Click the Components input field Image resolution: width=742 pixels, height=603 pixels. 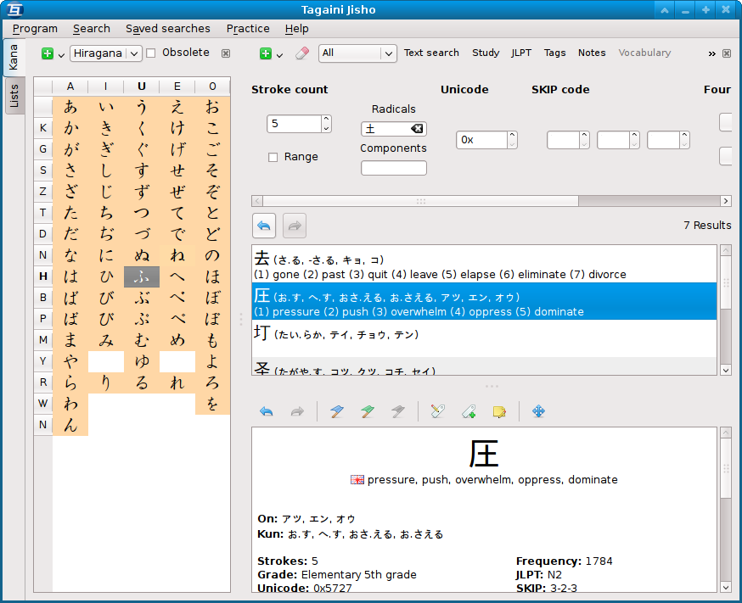(393, 168)
